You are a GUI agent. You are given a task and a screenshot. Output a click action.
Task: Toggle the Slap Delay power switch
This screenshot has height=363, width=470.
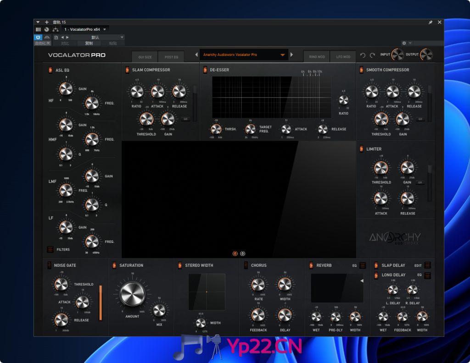376,265
